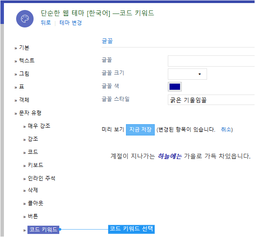Expand the 글꼴 크기 dropdown
The height and width of the screenshot is (237, 255).
click(x=187, y=74)
